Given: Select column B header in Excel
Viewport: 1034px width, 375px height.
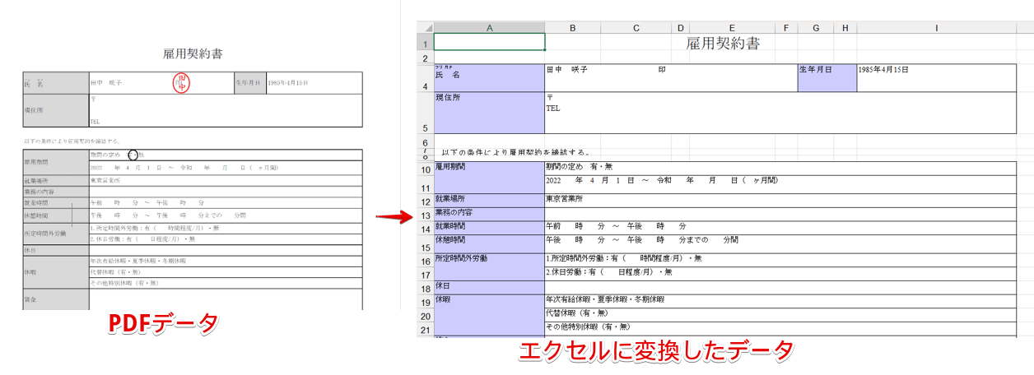Looking at the screenshot, I should coord(572,27).
